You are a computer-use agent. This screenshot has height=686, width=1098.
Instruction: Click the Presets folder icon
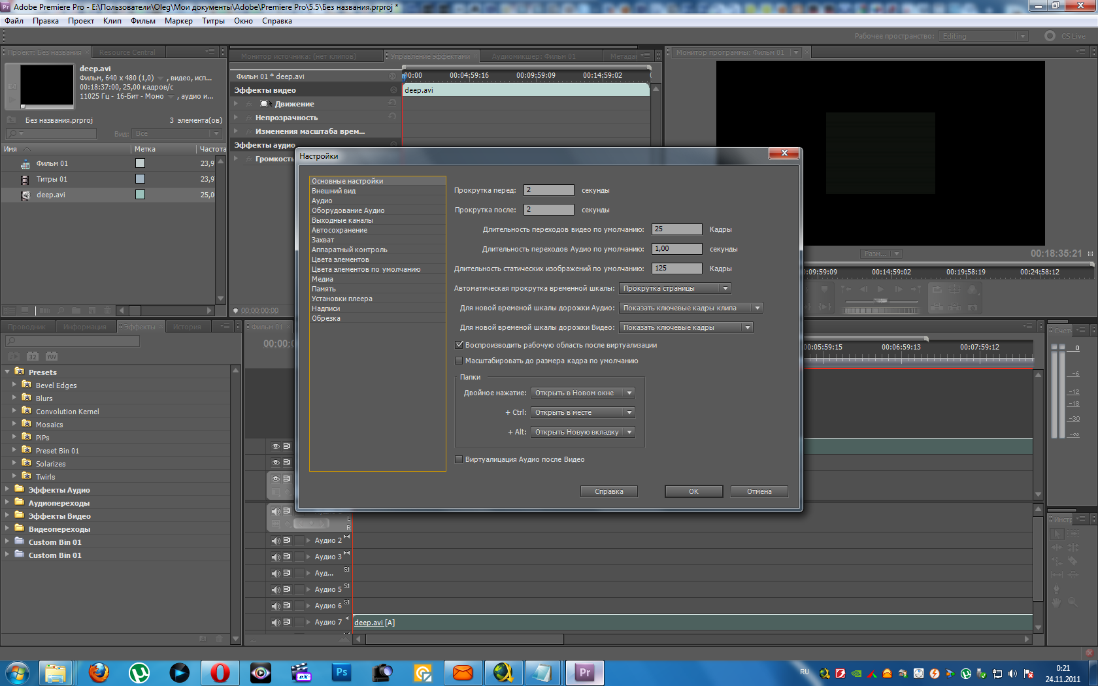(x=20, y=371)
